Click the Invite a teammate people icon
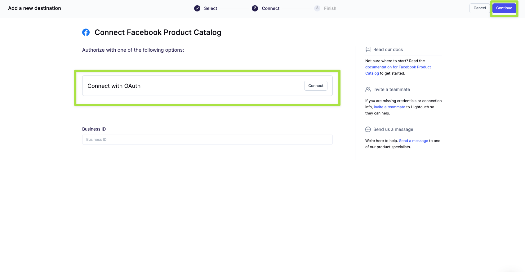Image resolution: width=525 pixels, height=272 pixels. [x=368, y=89]
